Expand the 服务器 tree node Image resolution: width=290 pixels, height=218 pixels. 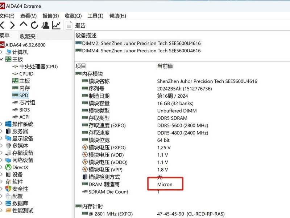1,131
